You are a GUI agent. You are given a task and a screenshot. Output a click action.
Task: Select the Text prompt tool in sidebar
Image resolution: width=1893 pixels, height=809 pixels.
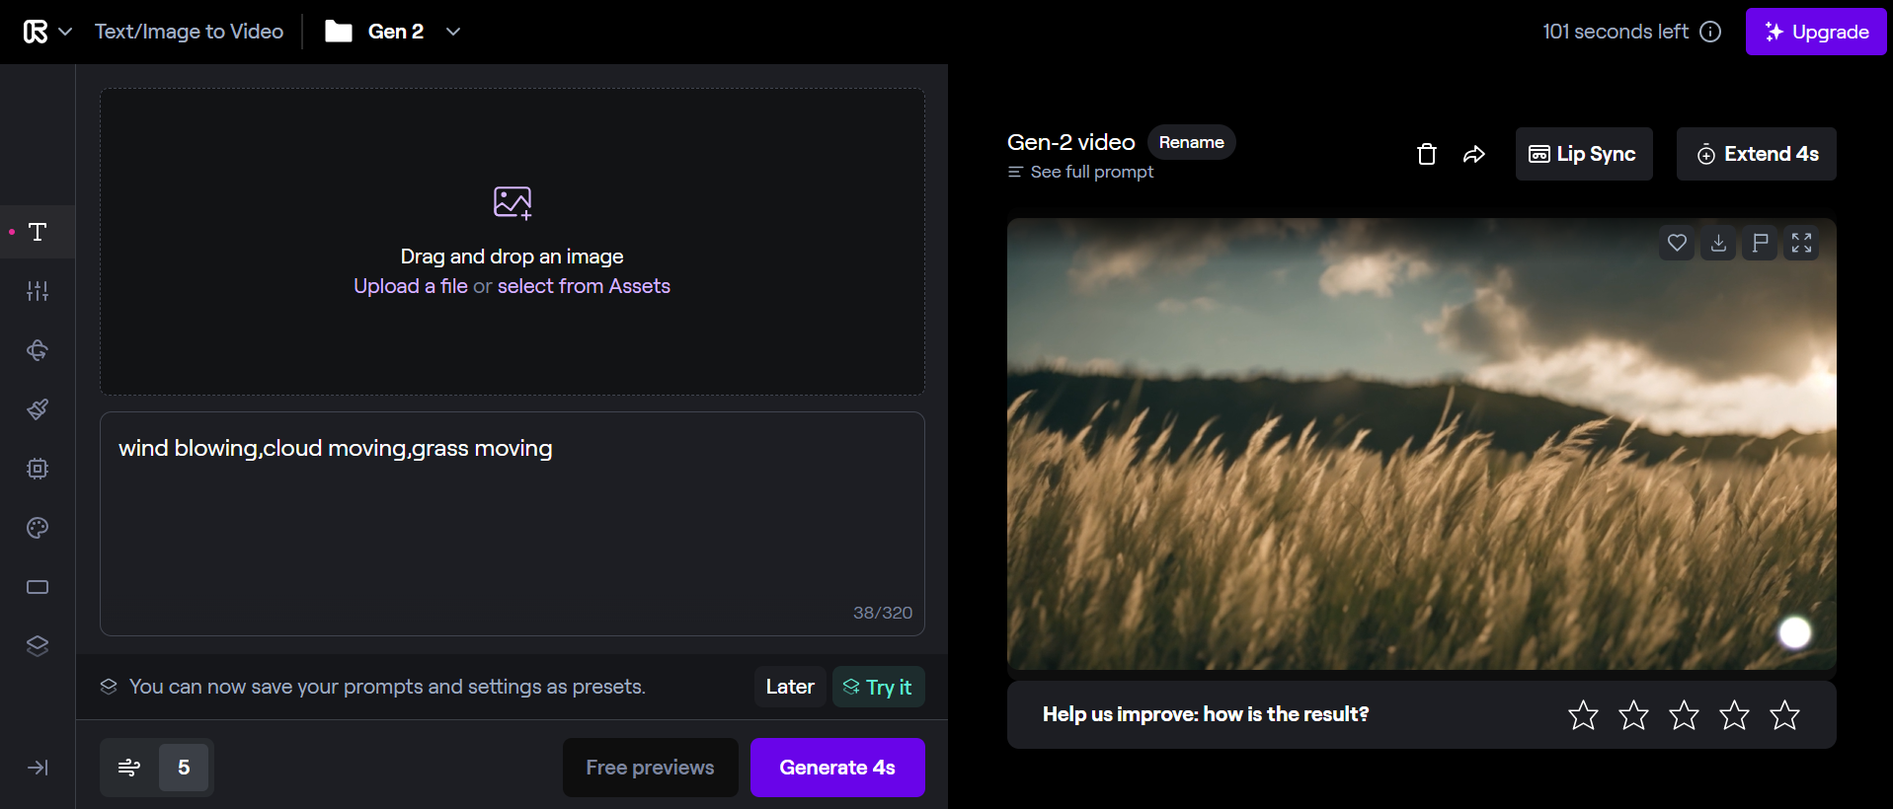coord(38,232)
